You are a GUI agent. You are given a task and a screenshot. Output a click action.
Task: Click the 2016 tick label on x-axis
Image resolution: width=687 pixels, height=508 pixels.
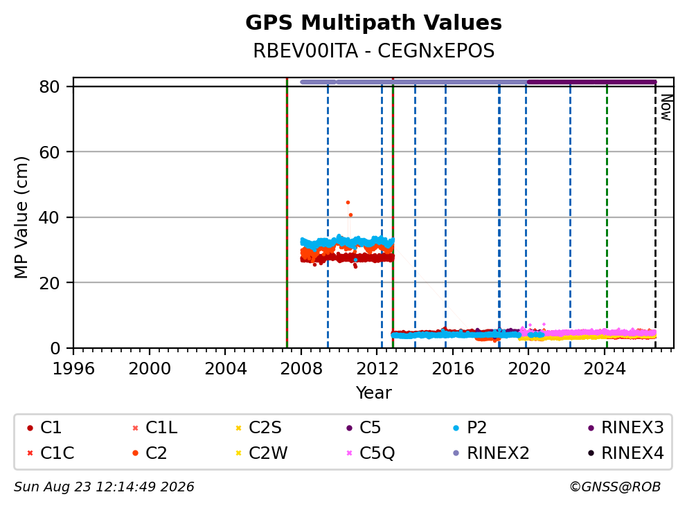pos(453,369)
